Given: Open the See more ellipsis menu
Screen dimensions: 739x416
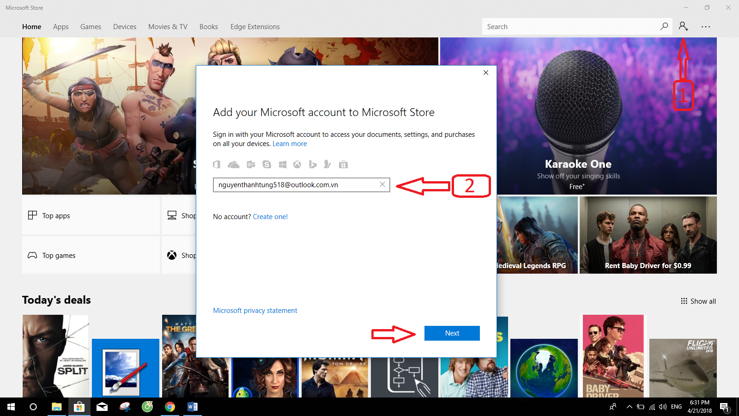Looking at the screenshot, I should pos(706,27).
